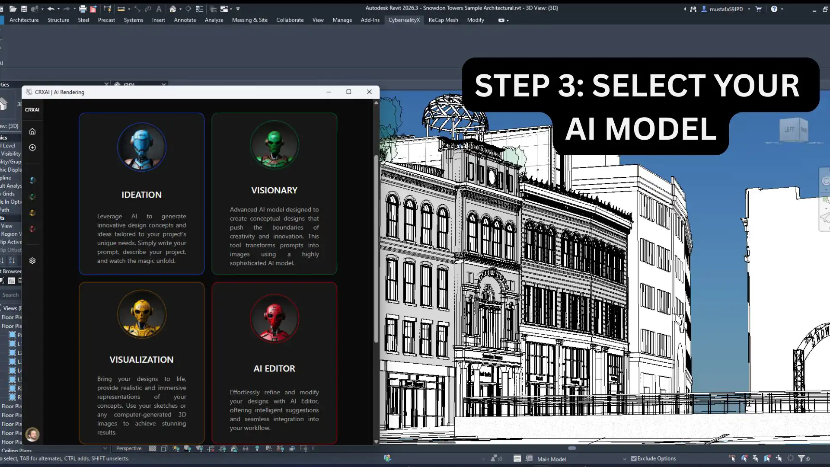Toggle sun path icon in view bar
830x467 pixels.
tap(176, 448)
